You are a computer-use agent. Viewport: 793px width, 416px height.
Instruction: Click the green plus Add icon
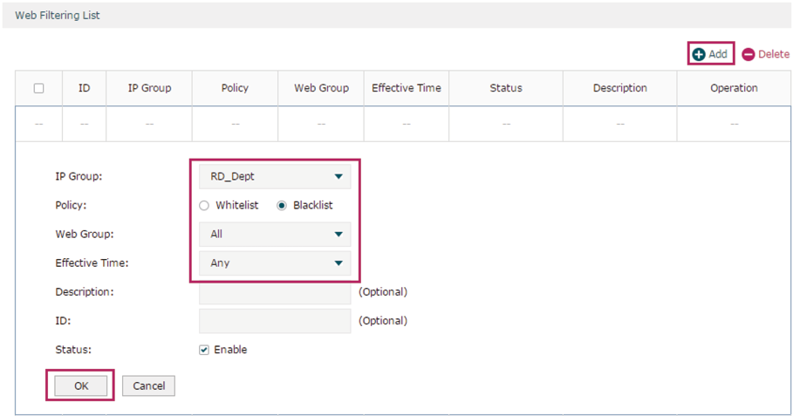pos(699,54)
